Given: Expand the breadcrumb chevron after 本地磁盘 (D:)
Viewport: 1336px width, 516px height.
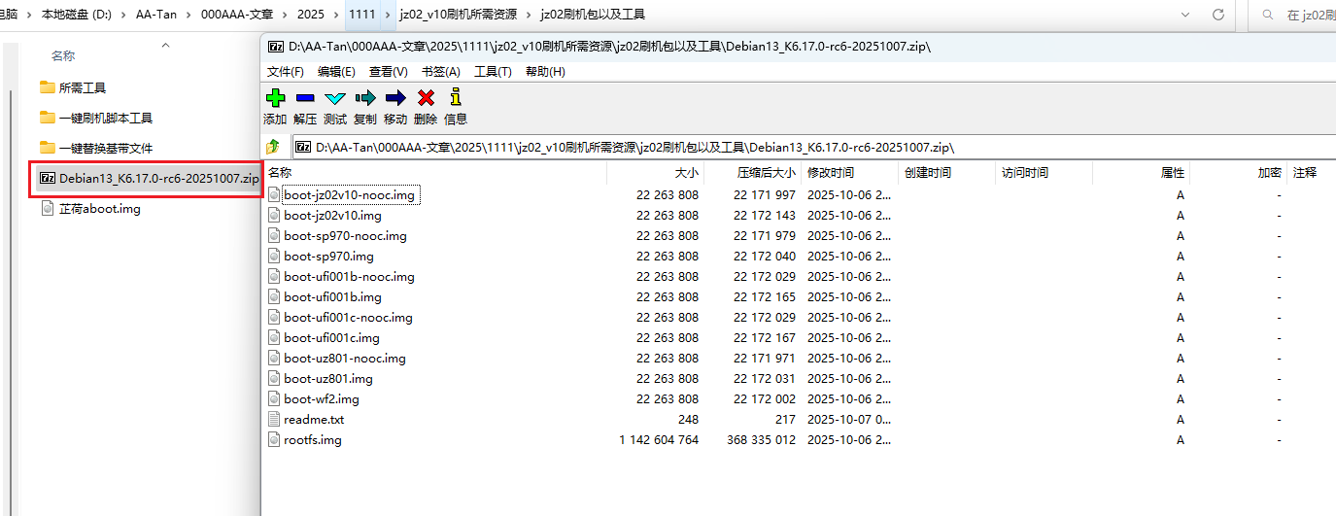Looking at the screenshot, I should (x=121, y=15).
